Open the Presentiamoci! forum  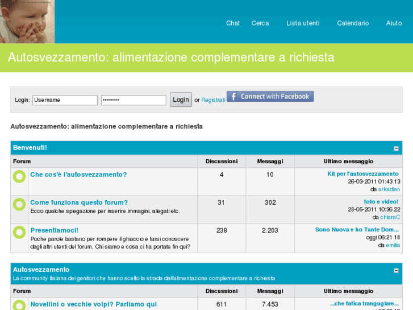[55, 230]
